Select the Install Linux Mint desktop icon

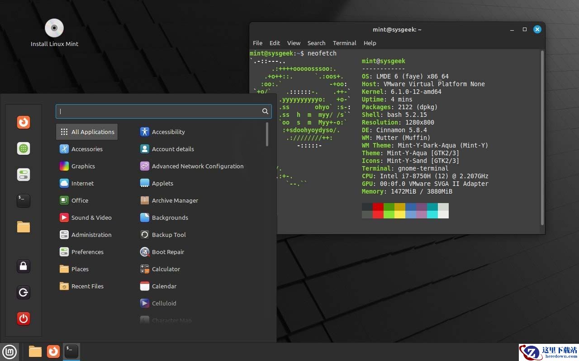click(x=54, y=33)
